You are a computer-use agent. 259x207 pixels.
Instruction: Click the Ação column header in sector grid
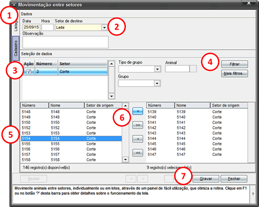coord(29,64)
